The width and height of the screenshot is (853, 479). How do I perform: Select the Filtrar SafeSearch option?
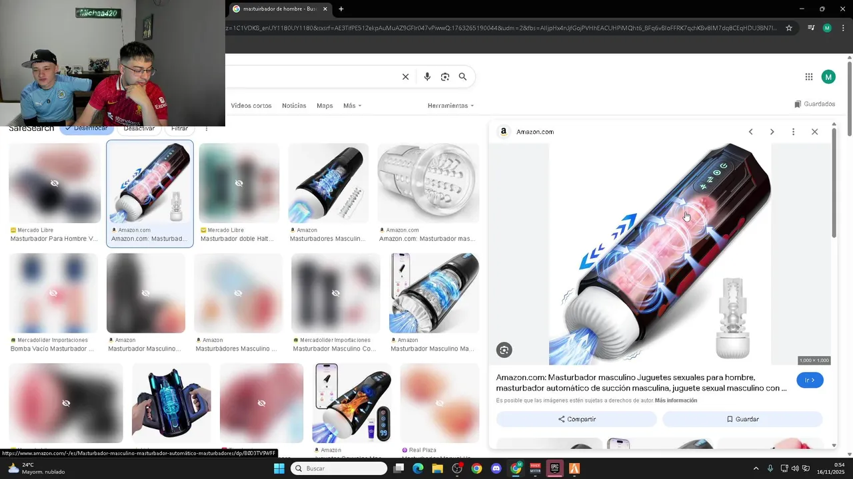click(x=180, y=128)
